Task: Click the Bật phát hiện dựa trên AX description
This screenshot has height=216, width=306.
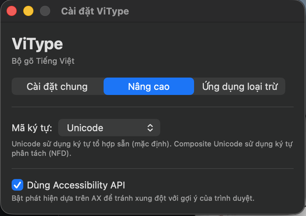Action: [x=133, y=198]
